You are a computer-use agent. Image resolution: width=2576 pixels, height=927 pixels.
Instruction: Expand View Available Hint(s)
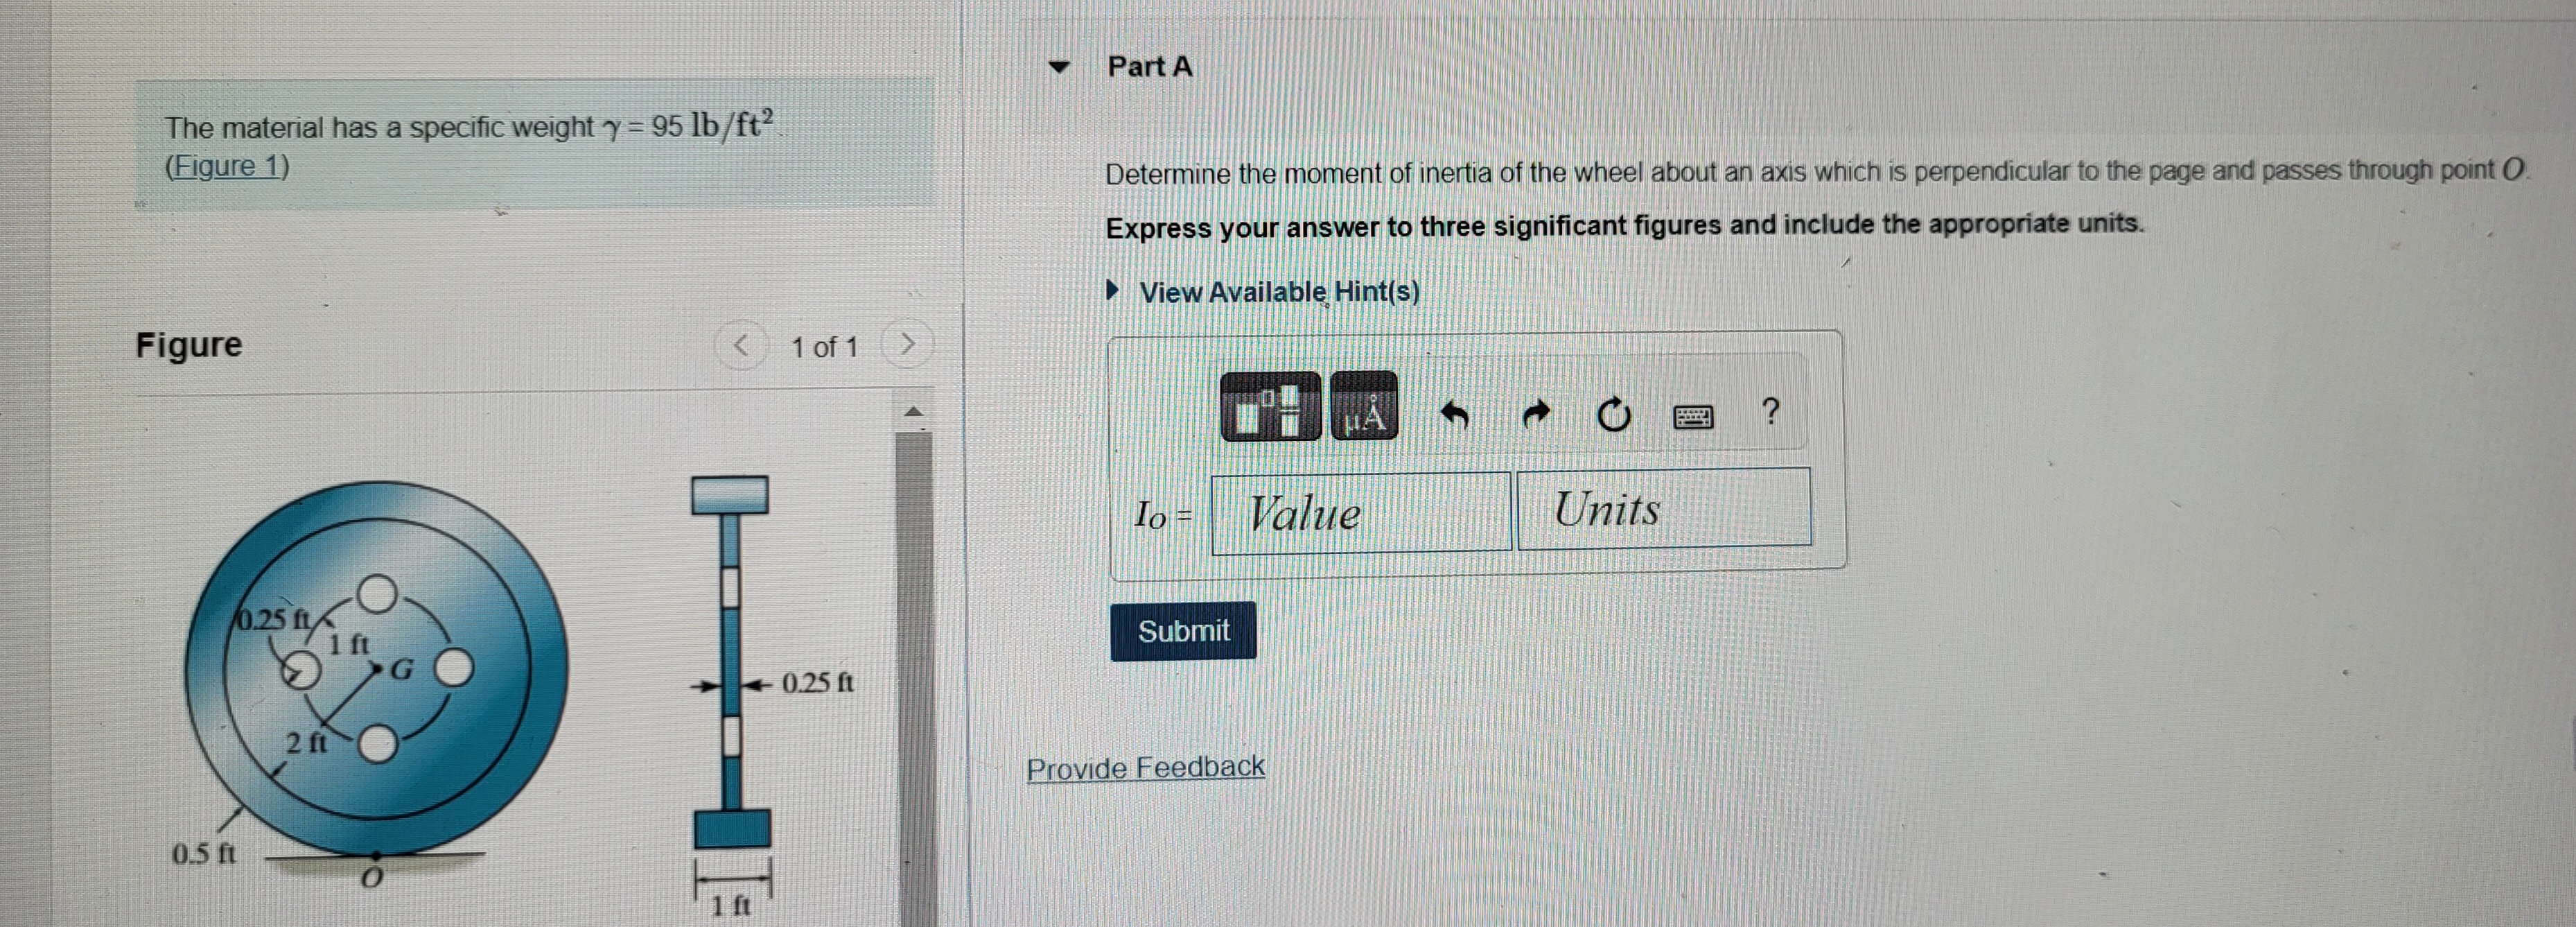pyautogui.click(x=1264, y=292)
